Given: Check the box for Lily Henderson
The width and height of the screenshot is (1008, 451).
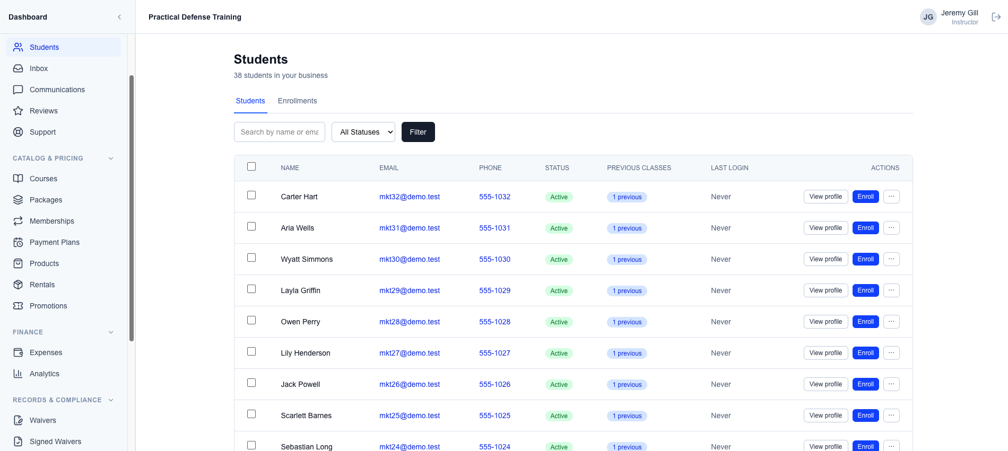Looking at the screenshot, I should (251, 351).
